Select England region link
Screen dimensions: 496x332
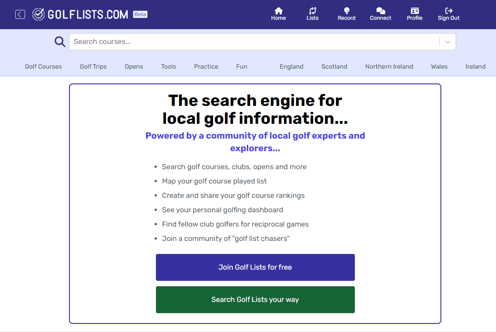(x=291, y=66)
